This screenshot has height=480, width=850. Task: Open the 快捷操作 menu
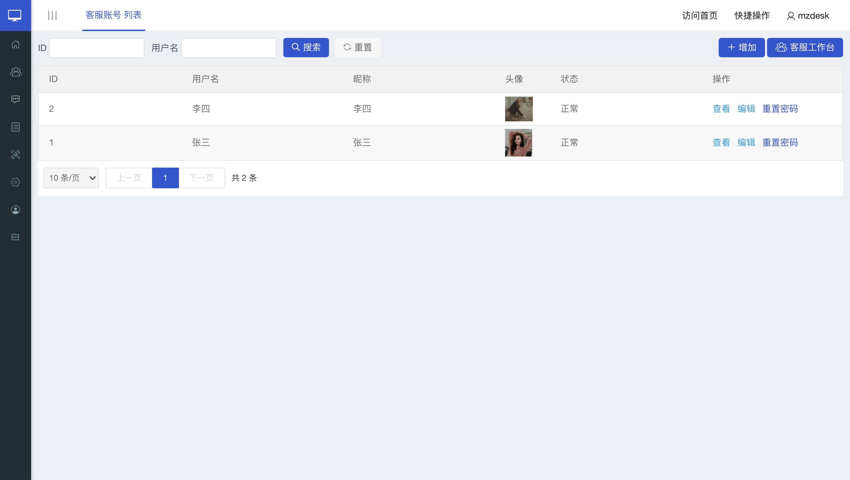tap(752, 16)
